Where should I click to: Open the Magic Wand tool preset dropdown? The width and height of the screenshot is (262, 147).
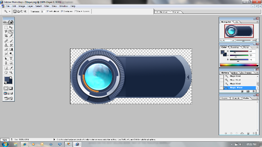(9, 11)
